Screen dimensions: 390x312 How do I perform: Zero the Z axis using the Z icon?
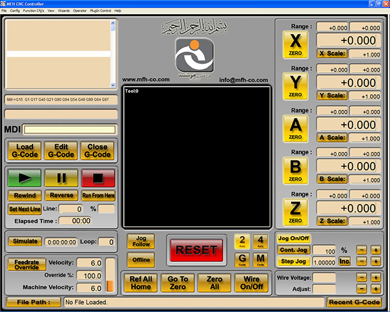click(x=295, y=213)
